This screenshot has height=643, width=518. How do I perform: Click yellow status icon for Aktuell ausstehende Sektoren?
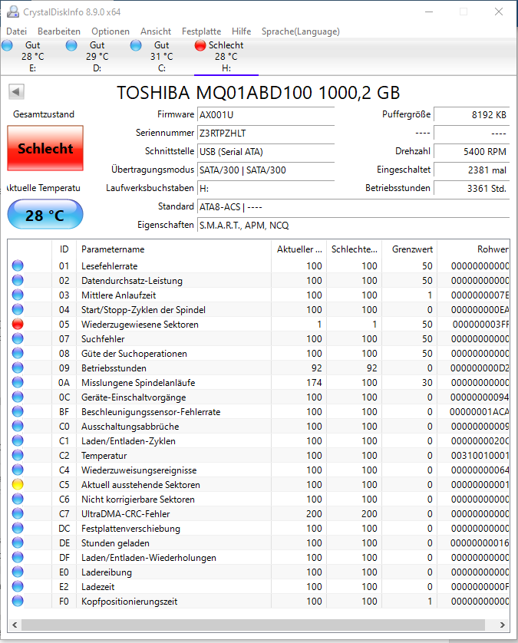(18, 485)
